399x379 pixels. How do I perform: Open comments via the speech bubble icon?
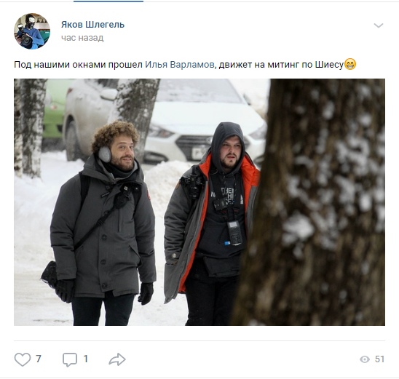click(x=70, y=359)
